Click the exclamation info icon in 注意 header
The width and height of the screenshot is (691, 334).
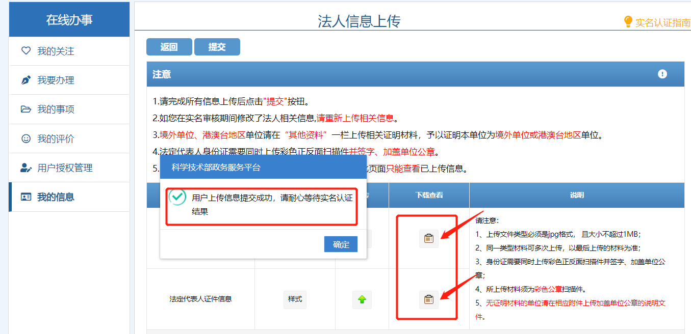662,74
